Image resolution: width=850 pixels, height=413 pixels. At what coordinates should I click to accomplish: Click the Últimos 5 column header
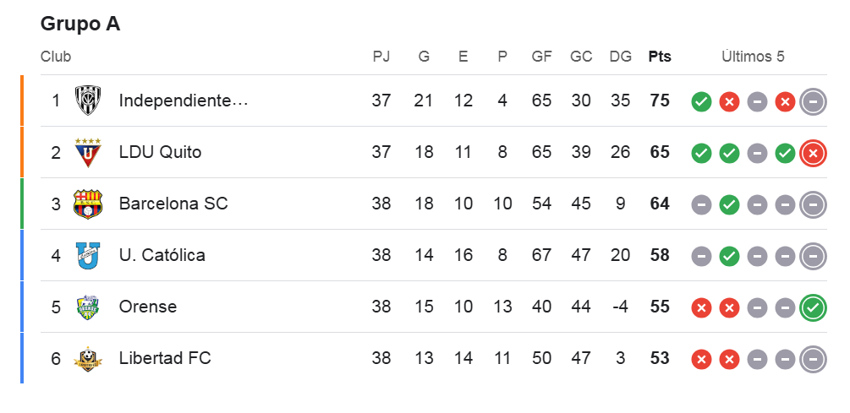coord(753,57)
